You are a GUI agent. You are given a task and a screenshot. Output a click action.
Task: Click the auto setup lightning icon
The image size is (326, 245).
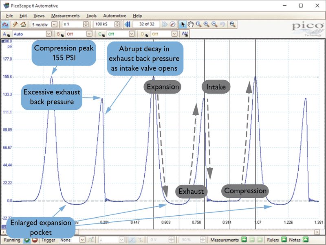(15, 24)
